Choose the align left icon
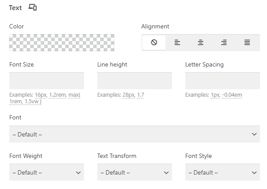The height and width of the screenshot is (189, 267). (177, 42)
